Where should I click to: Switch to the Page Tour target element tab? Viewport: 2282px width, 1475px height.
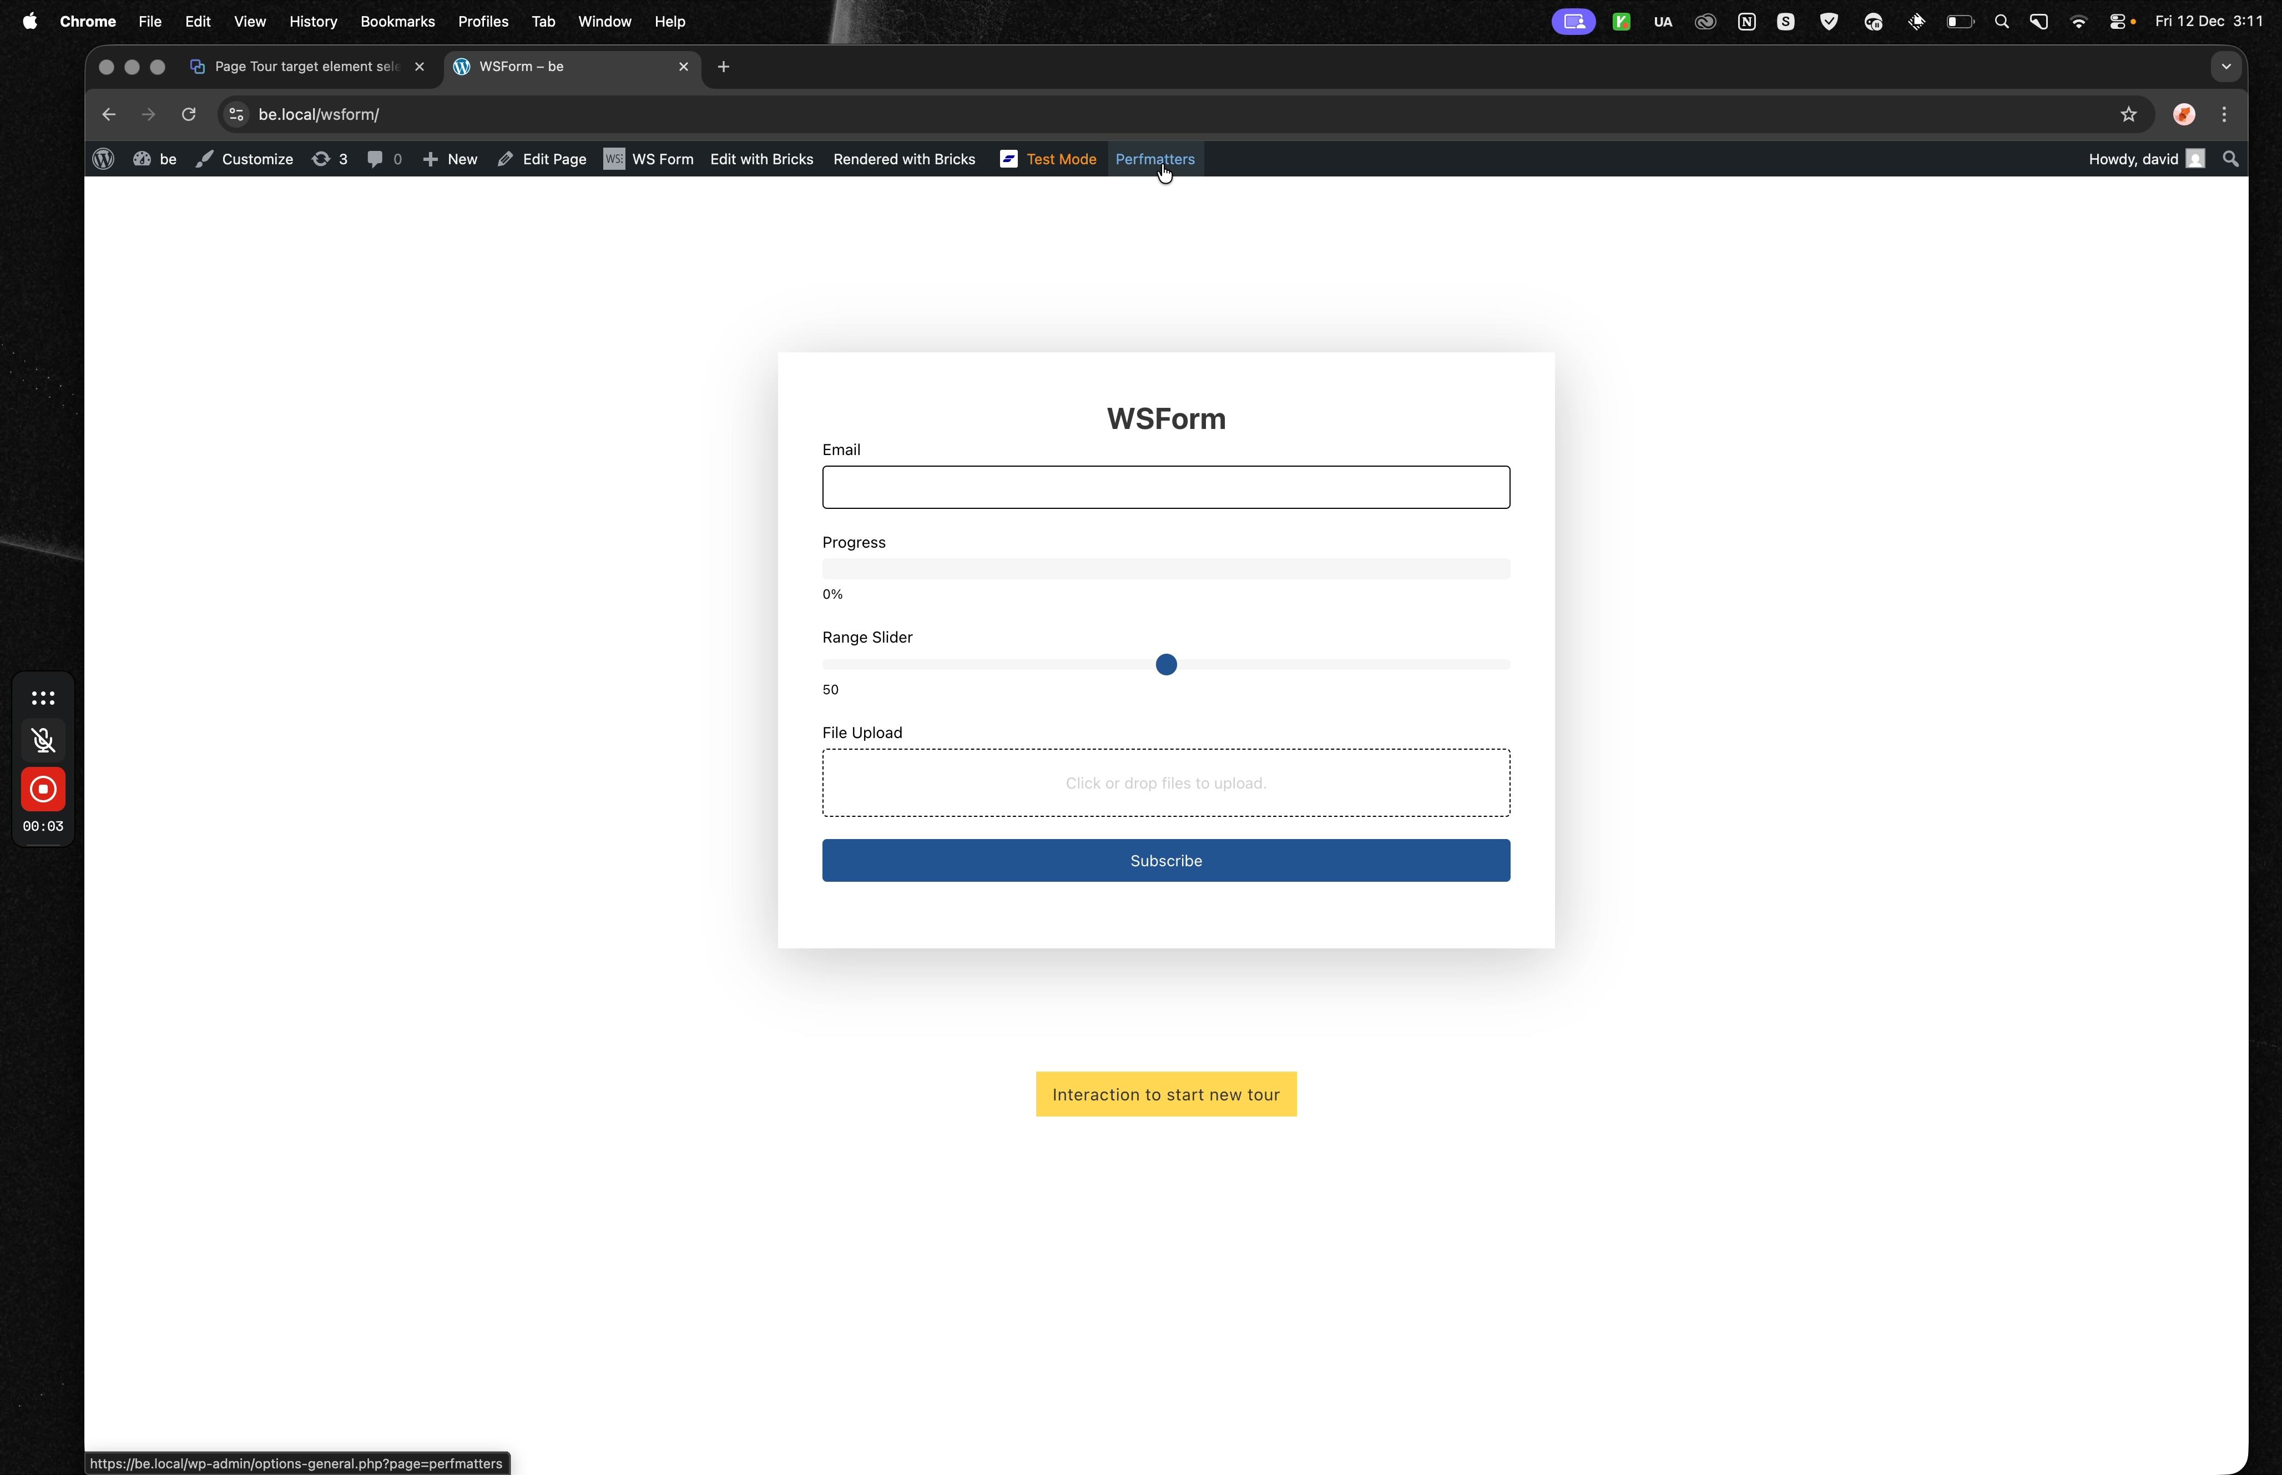pyautogui.click(x=305, y=67)
